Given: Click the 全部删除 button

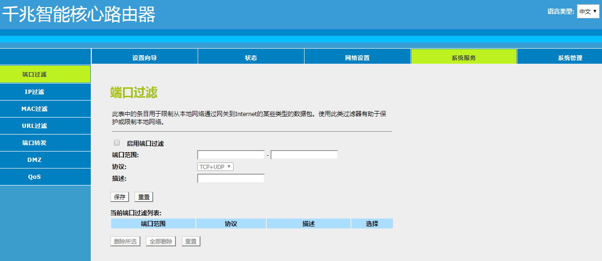Looking at the screenshot, I should 161,241.
